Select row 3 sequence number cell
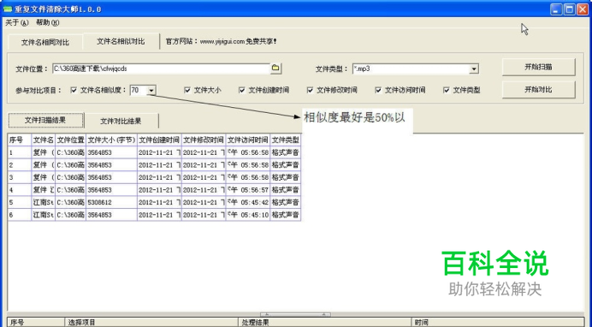The width and height of the screenshot is (592, 327). tap(20, 177)
